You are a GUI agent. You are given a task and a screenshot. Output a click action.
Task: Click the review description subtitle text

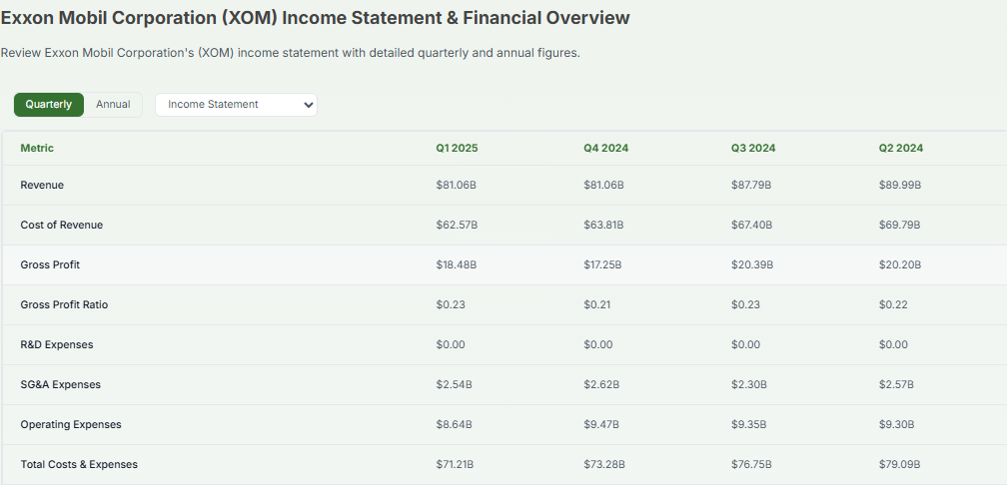pos(290,53)
